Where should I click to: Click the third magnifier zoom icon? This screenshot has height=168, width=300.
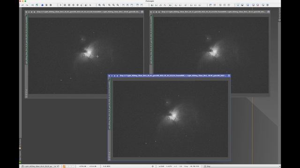(x=109, y=5)
